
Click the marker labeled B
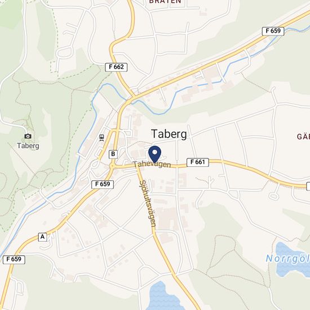[113, 154]
